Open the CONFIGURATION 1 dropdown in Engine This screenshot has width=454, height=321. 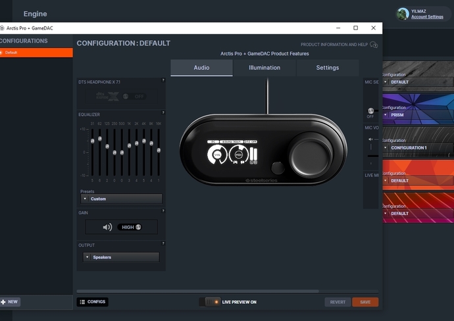418,147
